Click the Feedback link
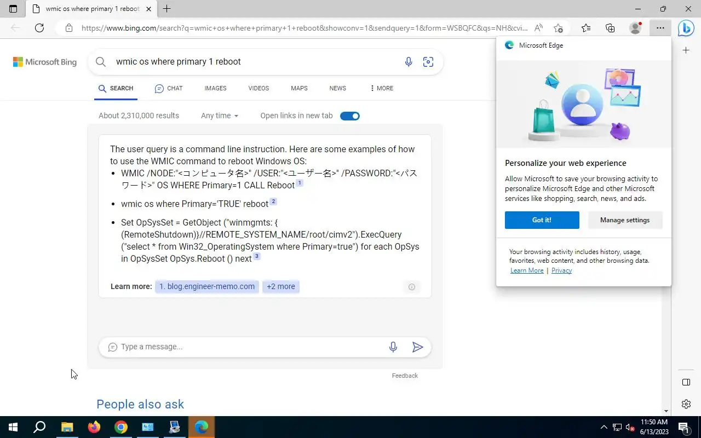701x438 pixels. tap(405, 376)
